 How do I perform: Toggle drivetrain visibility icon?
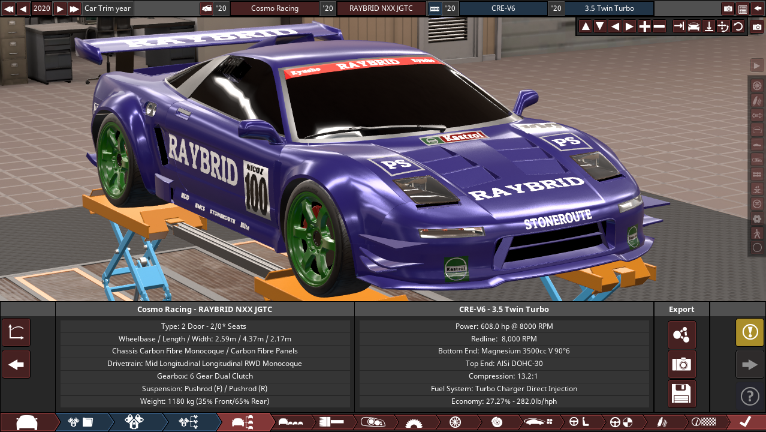click(757, 115)
